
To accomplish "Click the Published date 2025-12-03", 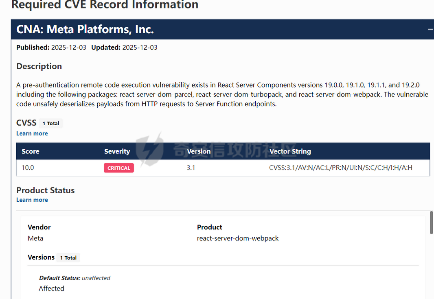I will [x=68, y=48].
